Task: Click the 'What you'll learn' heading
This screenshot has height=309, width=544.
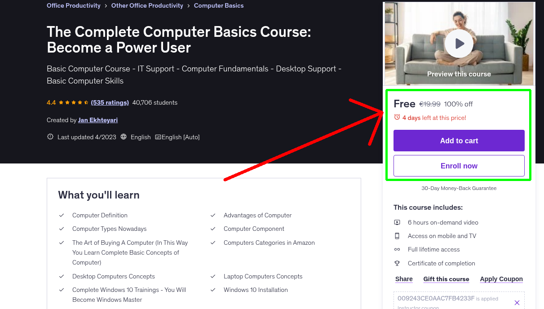Action: [x=99, y=195]
